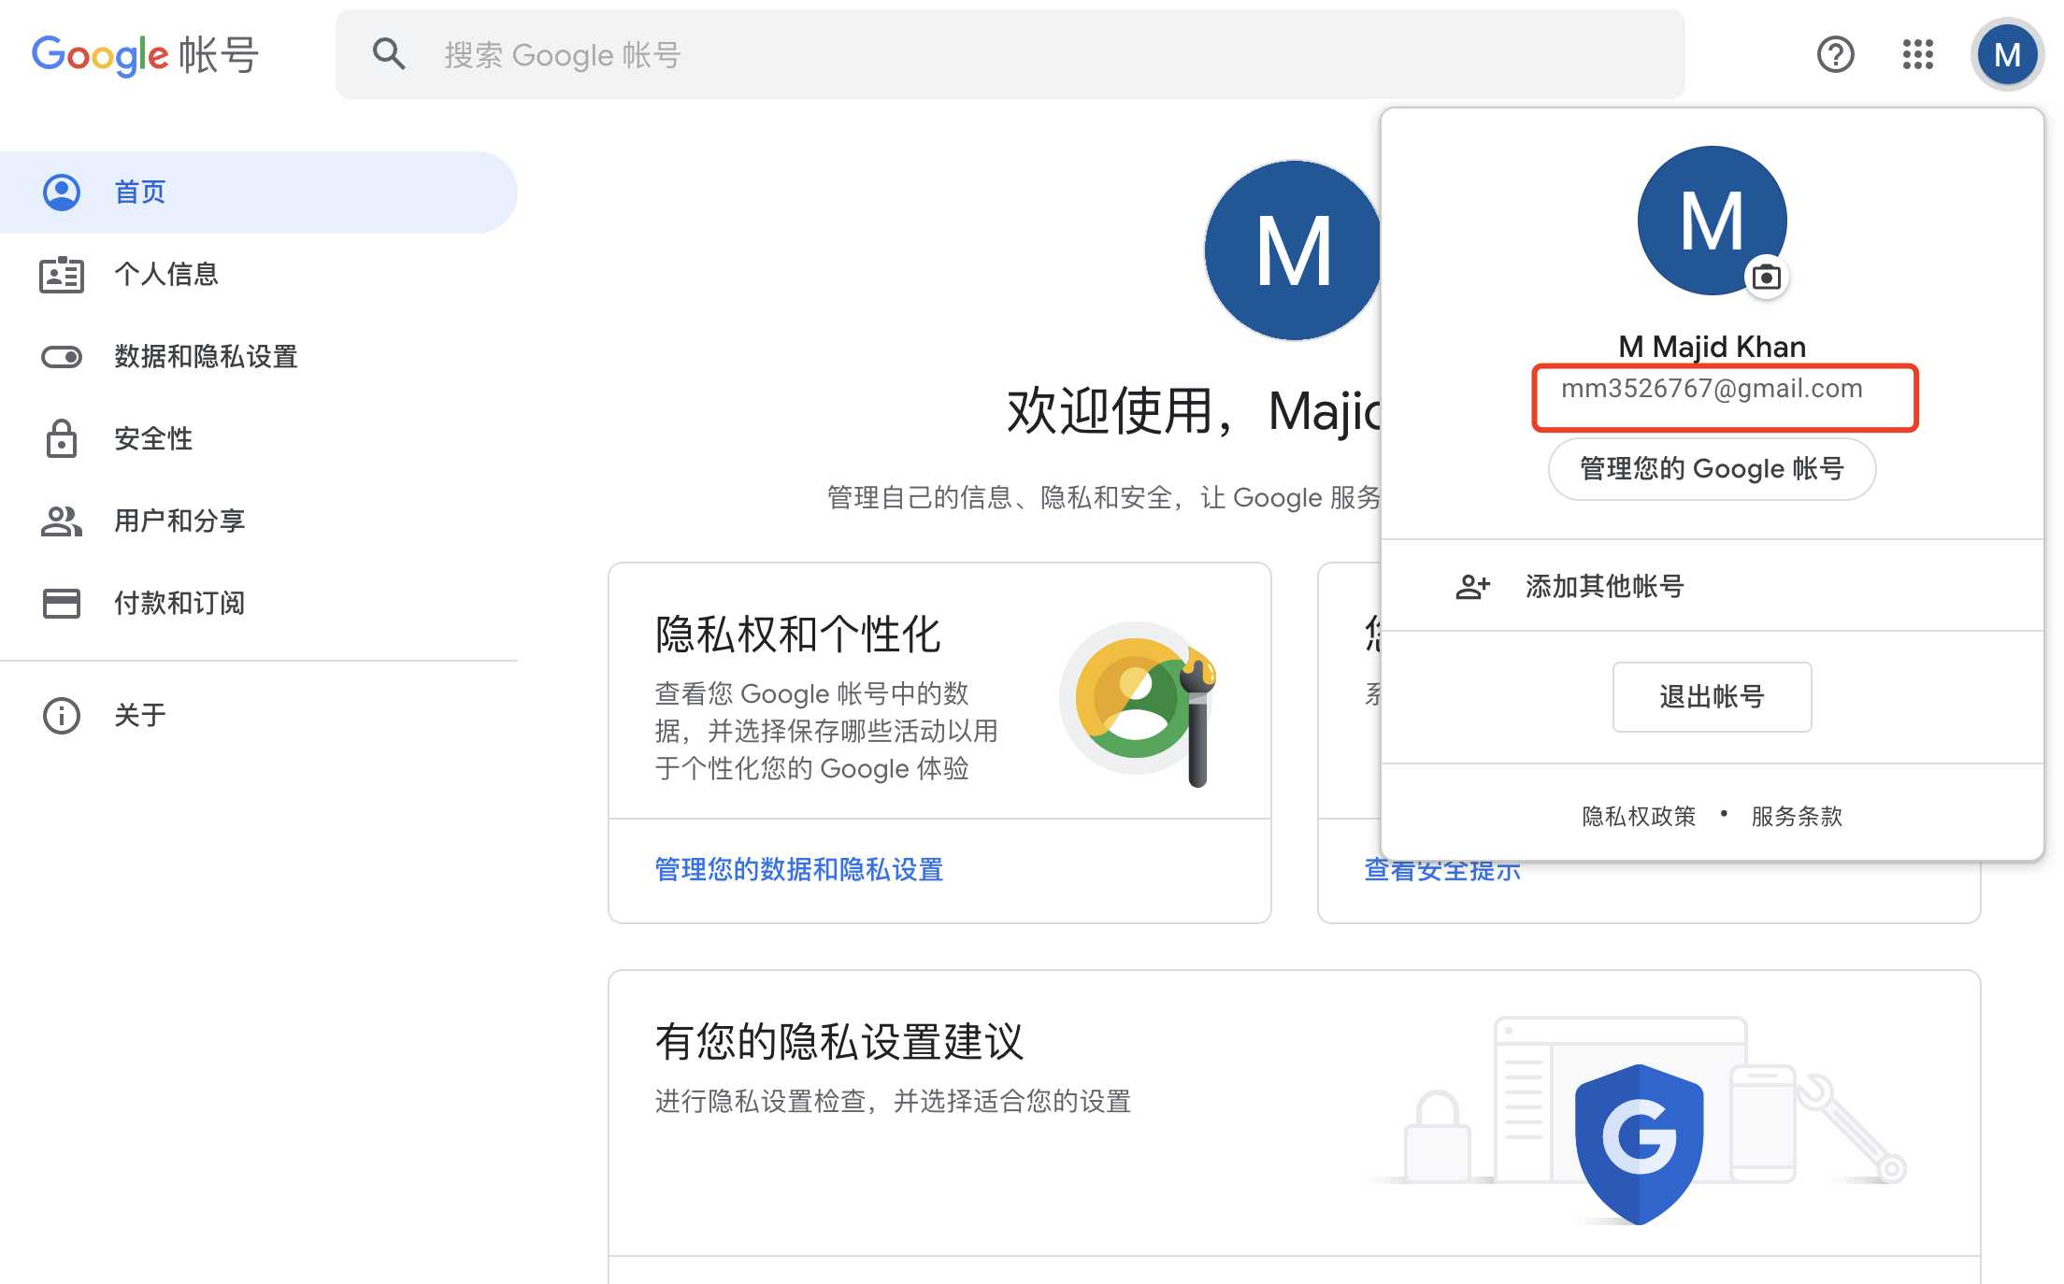The width and height of the screenshot is (2064, 1284).
Task: Open the Google apps grid icon
Action: [1917, 54]
